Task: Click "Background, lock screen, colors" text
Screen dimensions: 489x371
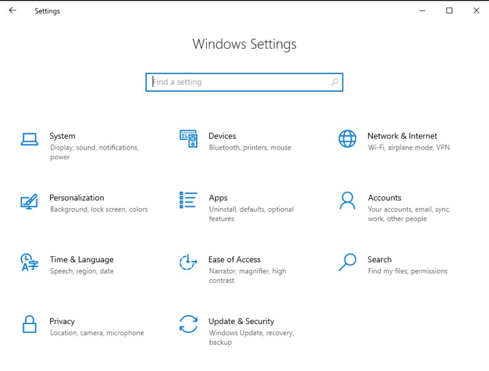Action: (99, 209)
